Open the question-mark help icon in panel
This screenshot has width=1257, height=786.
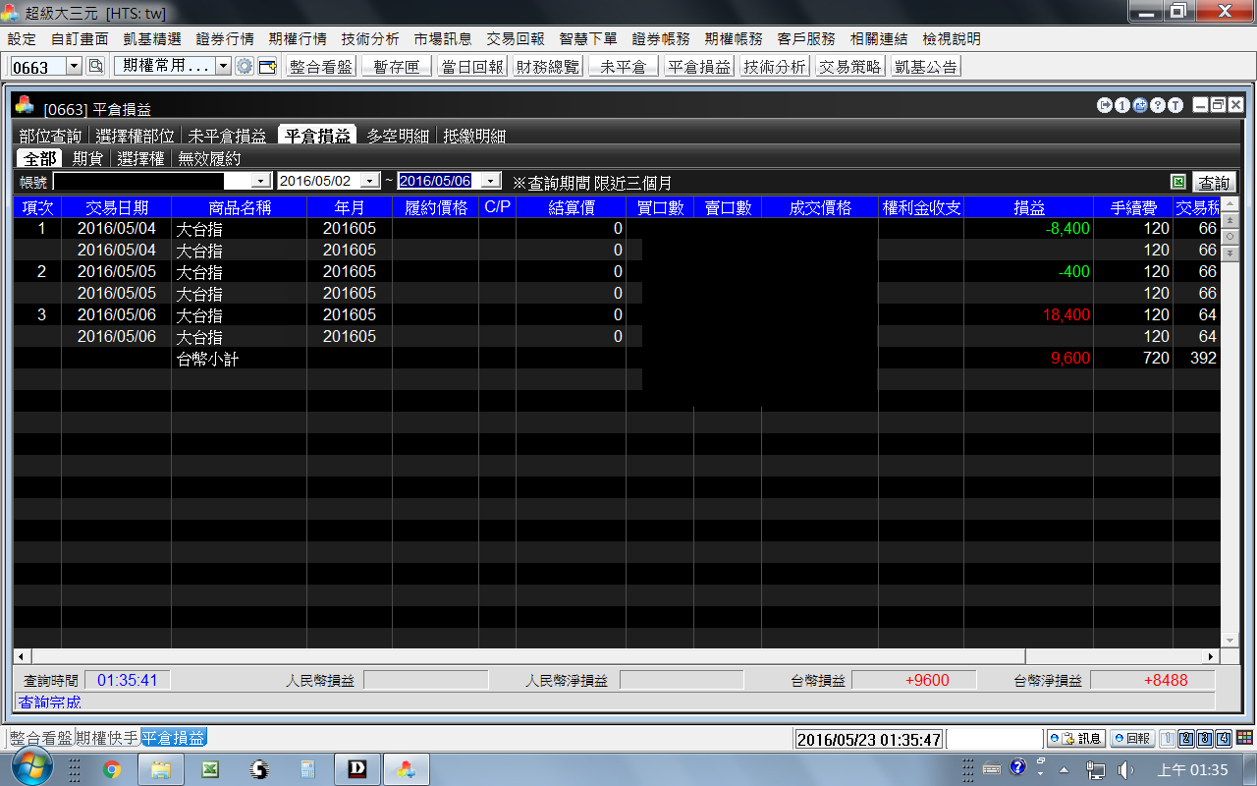[1158, 105]
